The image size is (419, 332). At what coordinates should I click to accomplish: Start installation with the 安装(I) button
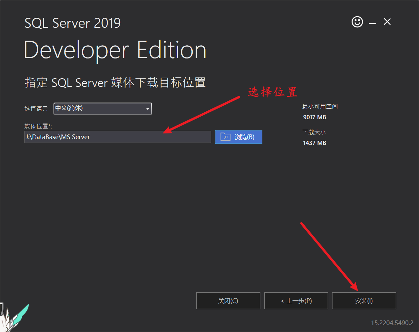364,301
